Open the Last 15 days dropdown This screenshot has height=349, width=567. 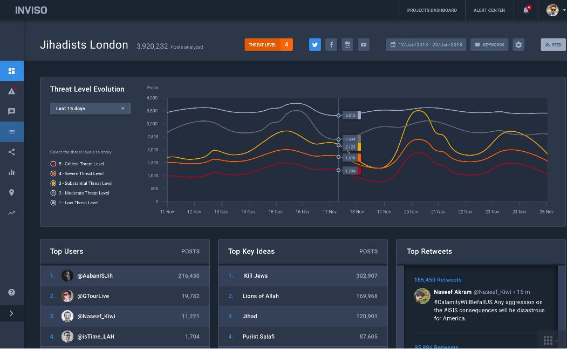(x=90, y=109)
